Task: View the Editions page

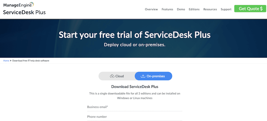Action: 194,9
